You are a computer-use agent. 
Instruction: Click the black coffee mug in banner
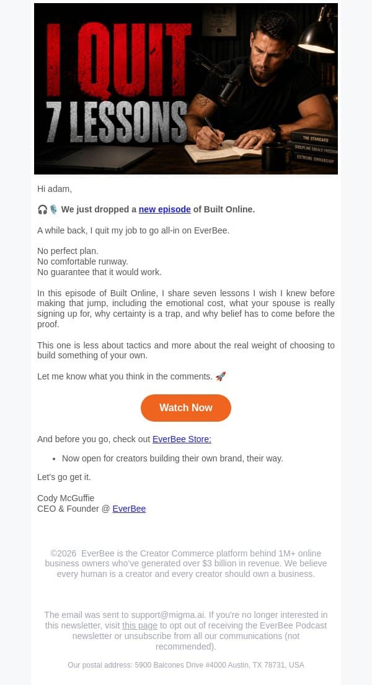tap(275, 155)
